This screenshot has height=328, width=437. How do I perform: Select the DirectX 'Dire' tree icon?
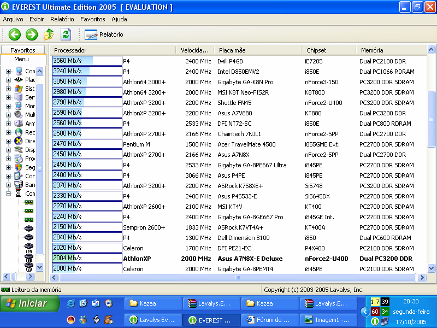click(19, 141)
